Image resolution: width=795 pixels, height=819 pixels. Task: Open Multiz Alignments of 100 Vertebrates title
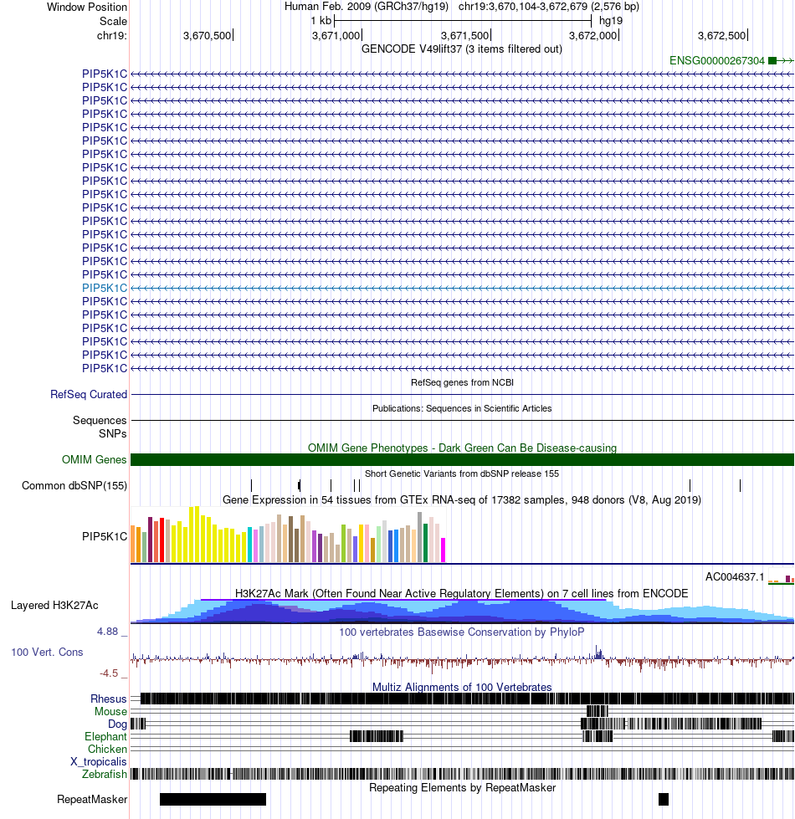(462, 687)
